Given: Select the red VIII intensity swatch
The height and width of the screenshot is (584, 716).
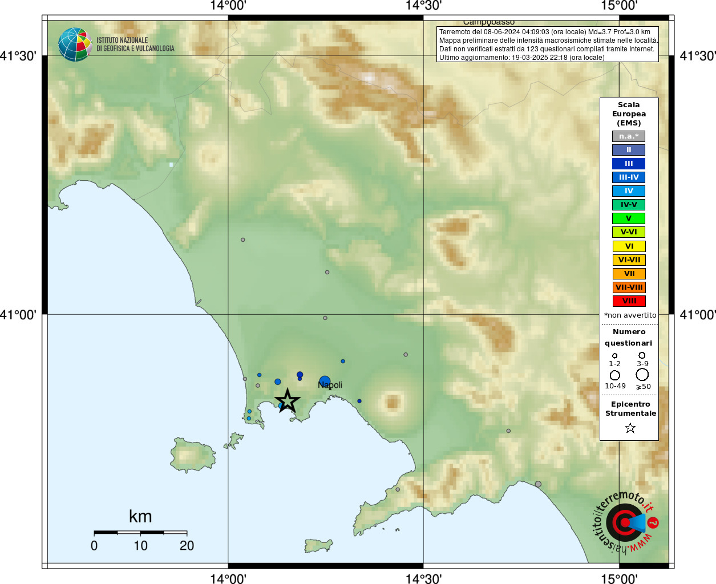Looking at the screenshot, I should 629,301.
